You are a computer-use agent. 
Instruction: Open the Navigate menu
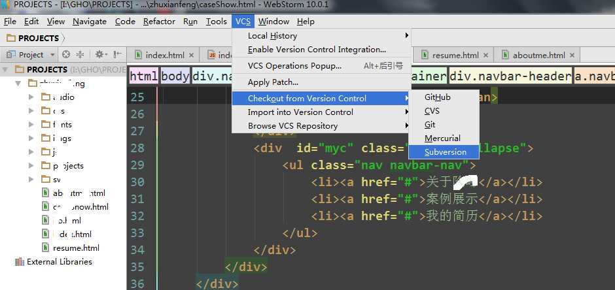tap(90, 22)
